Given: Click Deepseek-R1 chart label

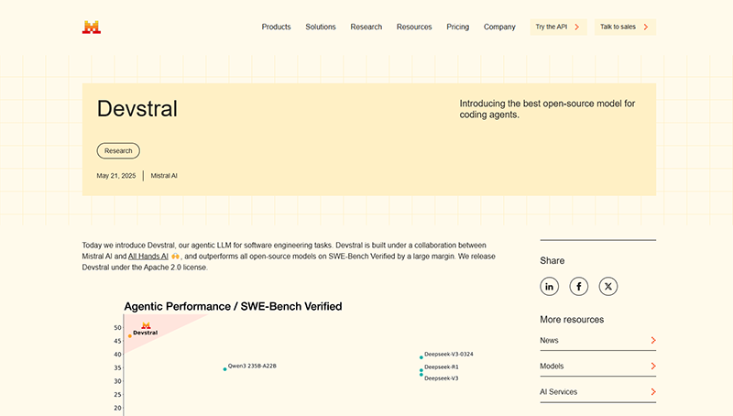Looking at the screenshot, I should click(442, 367).
